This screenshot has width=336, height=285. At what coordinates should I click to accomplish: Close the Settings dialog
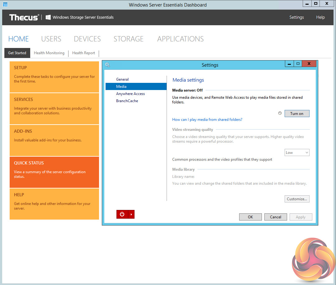(309, 64)
